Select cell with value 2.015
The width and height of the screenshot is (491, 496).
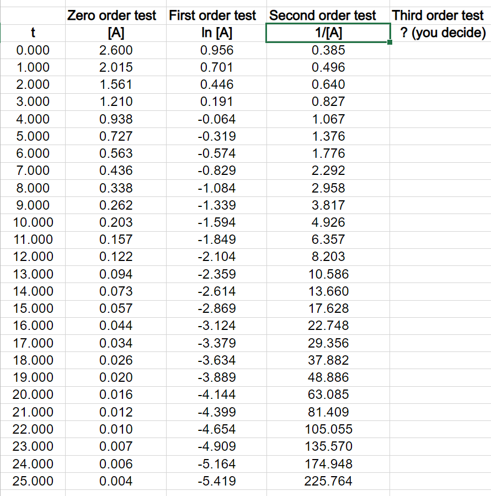coord(116,67)
